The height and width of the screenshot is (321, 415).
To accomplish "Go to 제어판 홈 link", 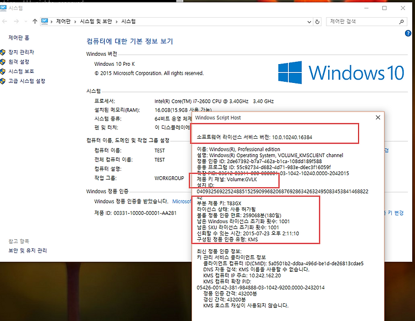I will pos(19,38).
